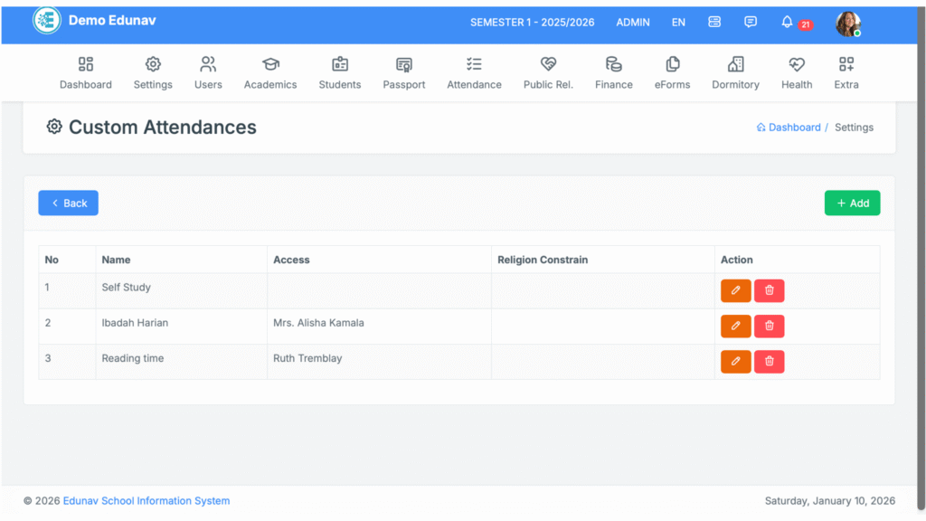
Task: Click the server icon in header
Action: [714, 23]
